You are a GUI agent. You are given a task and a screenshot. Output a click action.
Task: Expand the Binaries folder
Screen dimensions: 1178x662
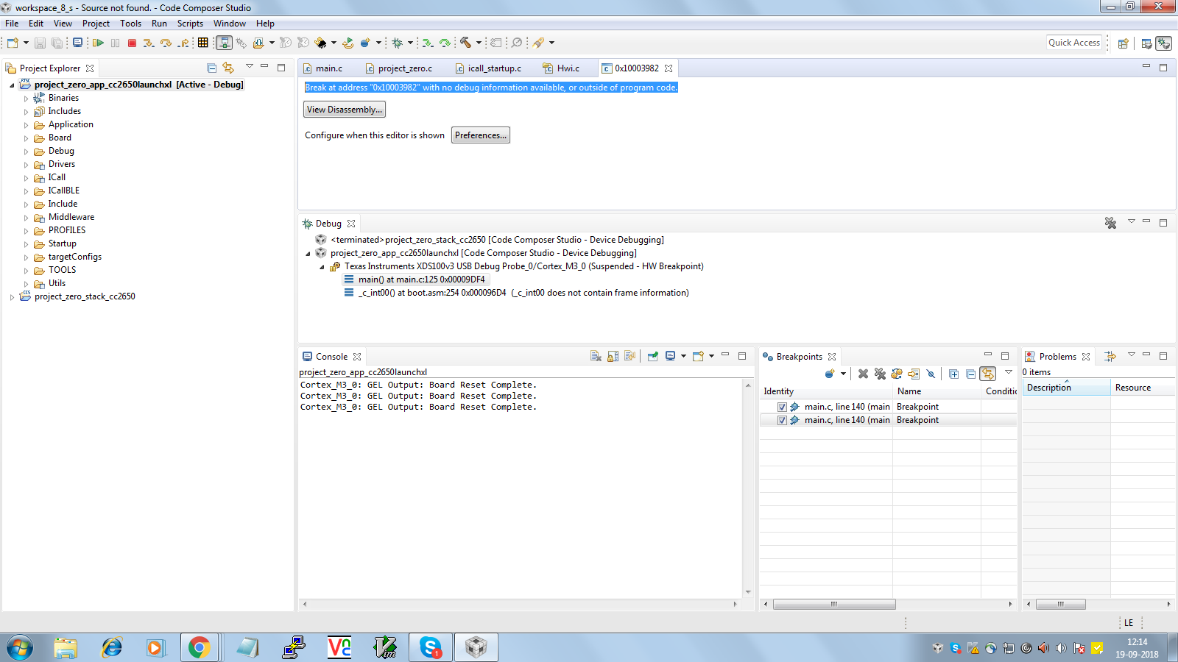coord(26,98)
